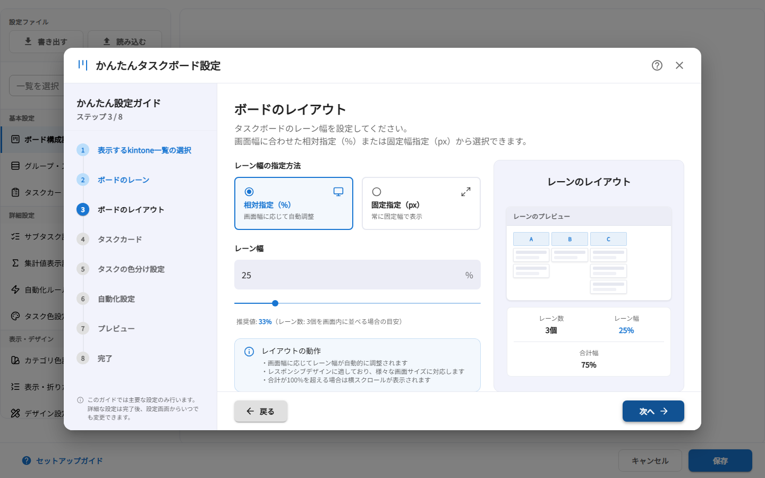
Task: Go back with the 戻る button
Action: click(261, 411)
